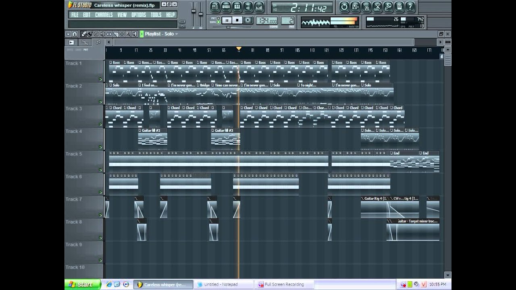The width and height of the screenshot is (516, 290).
Task: Click the Windows start button
Action: (x=82, y=284)
